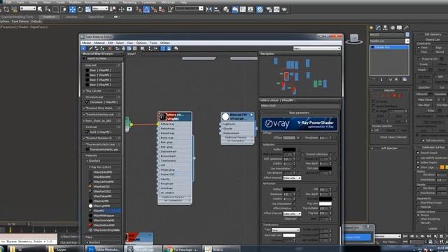Viewport: 448px width, 252px height.
Task: Click the Diffuse map socket on VRayMtl node
Action: [x=158, y=125]
